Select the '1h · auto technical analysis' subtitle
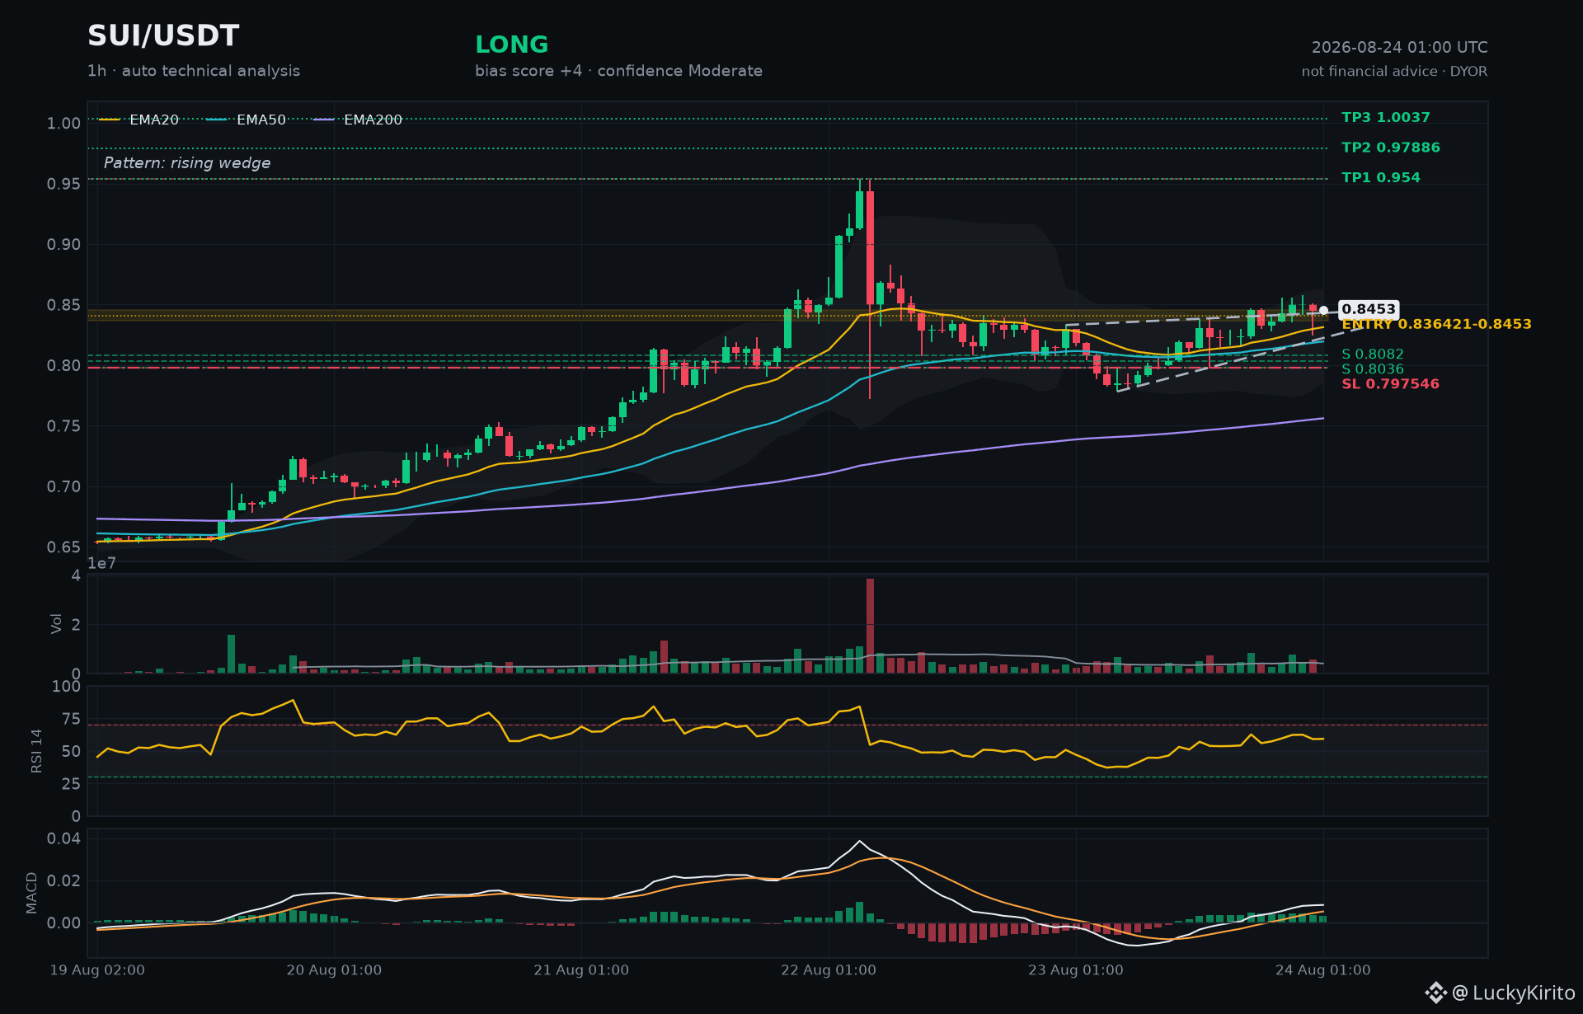Viewport: 1583px width, 1014px height. coord(194,71)
